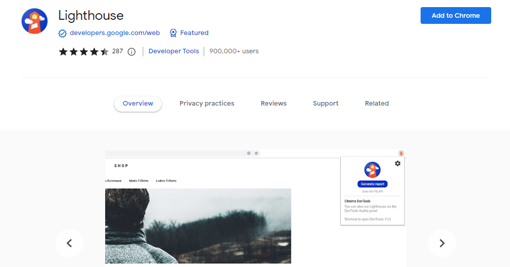This screenshot has height=267, width=510.
Task: Open the developers.google.com/web publisher link
Action: (115, 33)
